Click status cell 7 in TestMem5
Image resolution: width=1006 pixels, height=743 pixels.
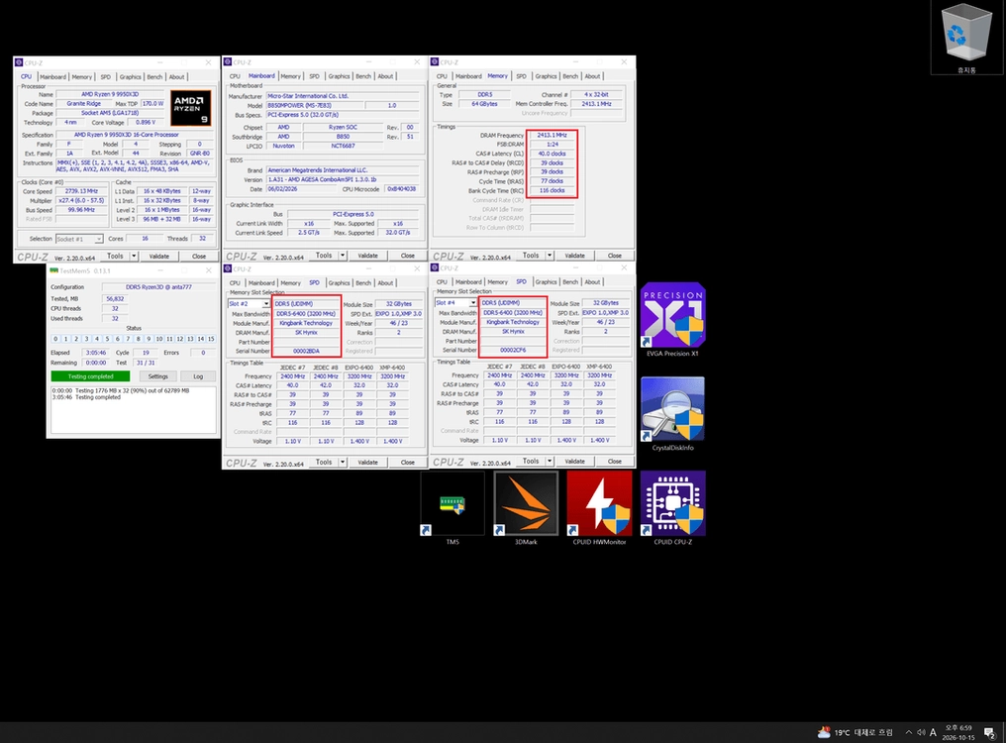pos(128,339)
